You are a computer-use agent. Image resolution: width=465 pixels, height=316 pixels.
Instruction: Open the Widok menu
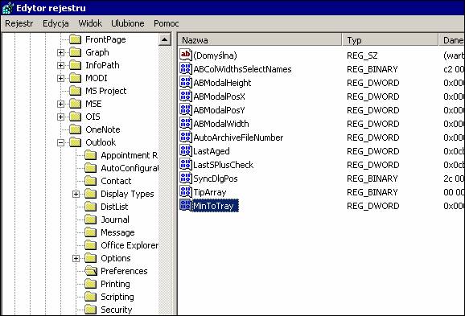(90, 23)
